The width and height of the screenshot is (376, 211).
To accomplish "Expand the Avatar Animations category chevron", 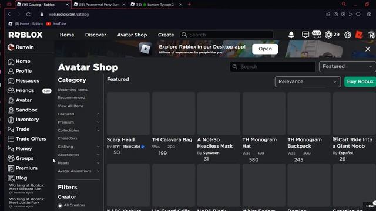I will (98, 171).
